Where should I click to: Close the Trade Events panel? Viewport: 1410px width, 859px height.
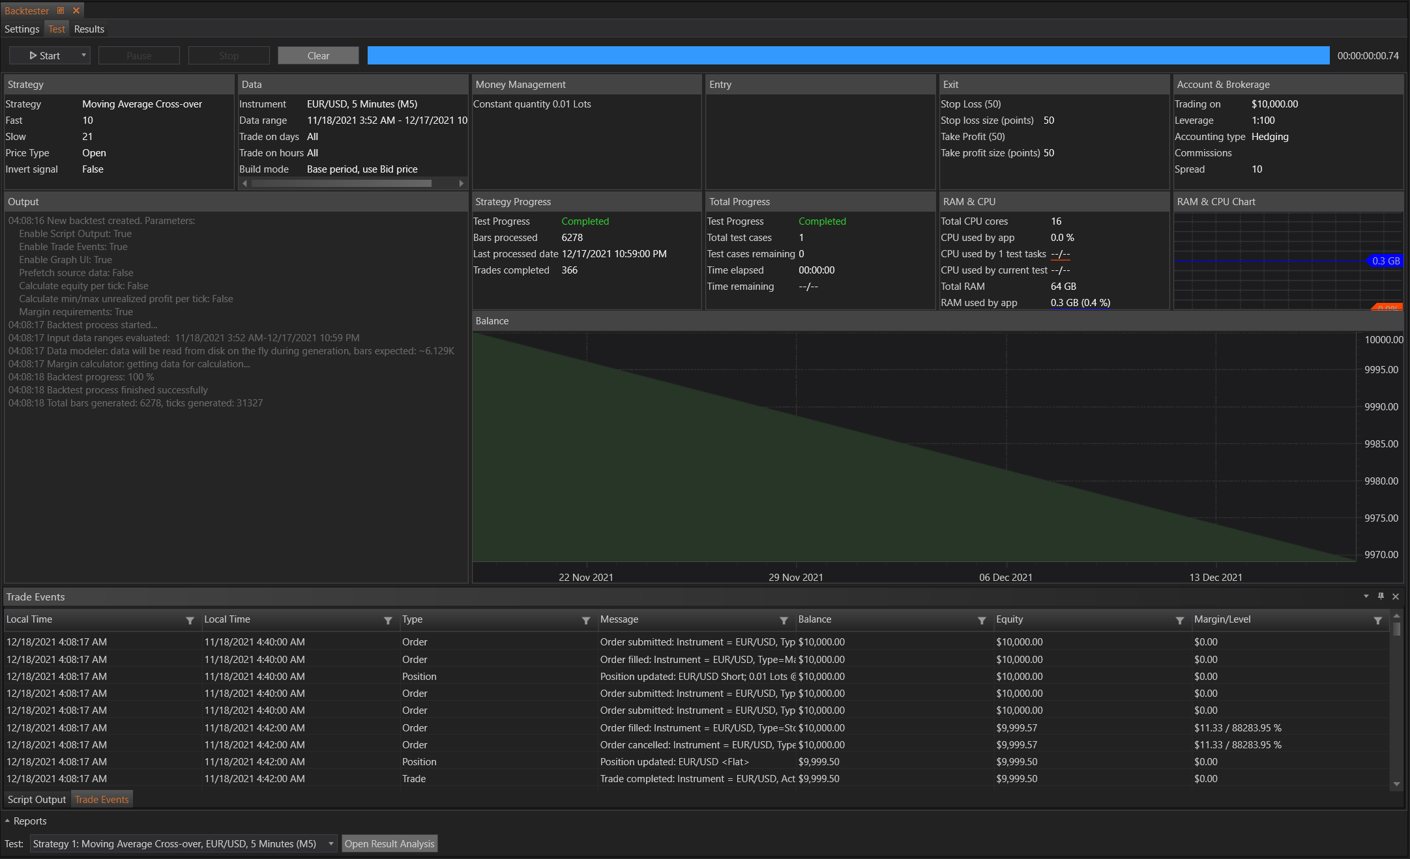coord(1396,597)
